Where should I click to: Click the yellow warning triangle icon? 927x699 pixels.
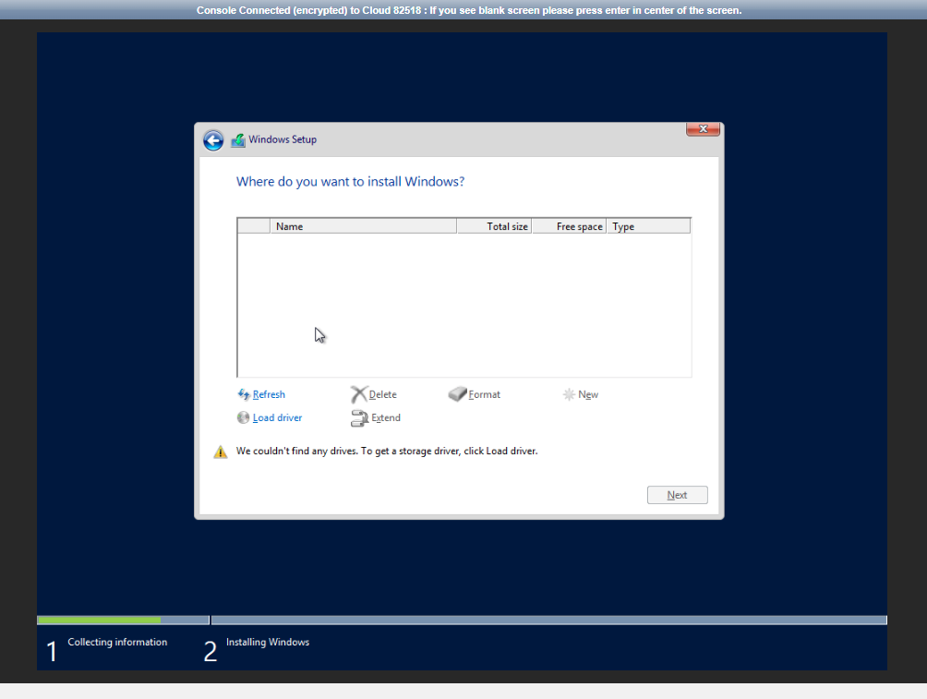[x=221, y=452]
